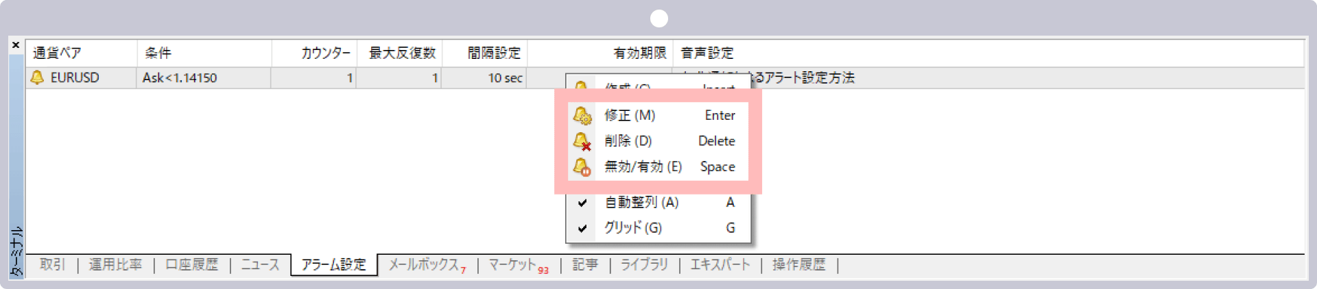Click the 有効期限 column header
The height and width of the screenshot is (289, 1317).
pos(639,53)
